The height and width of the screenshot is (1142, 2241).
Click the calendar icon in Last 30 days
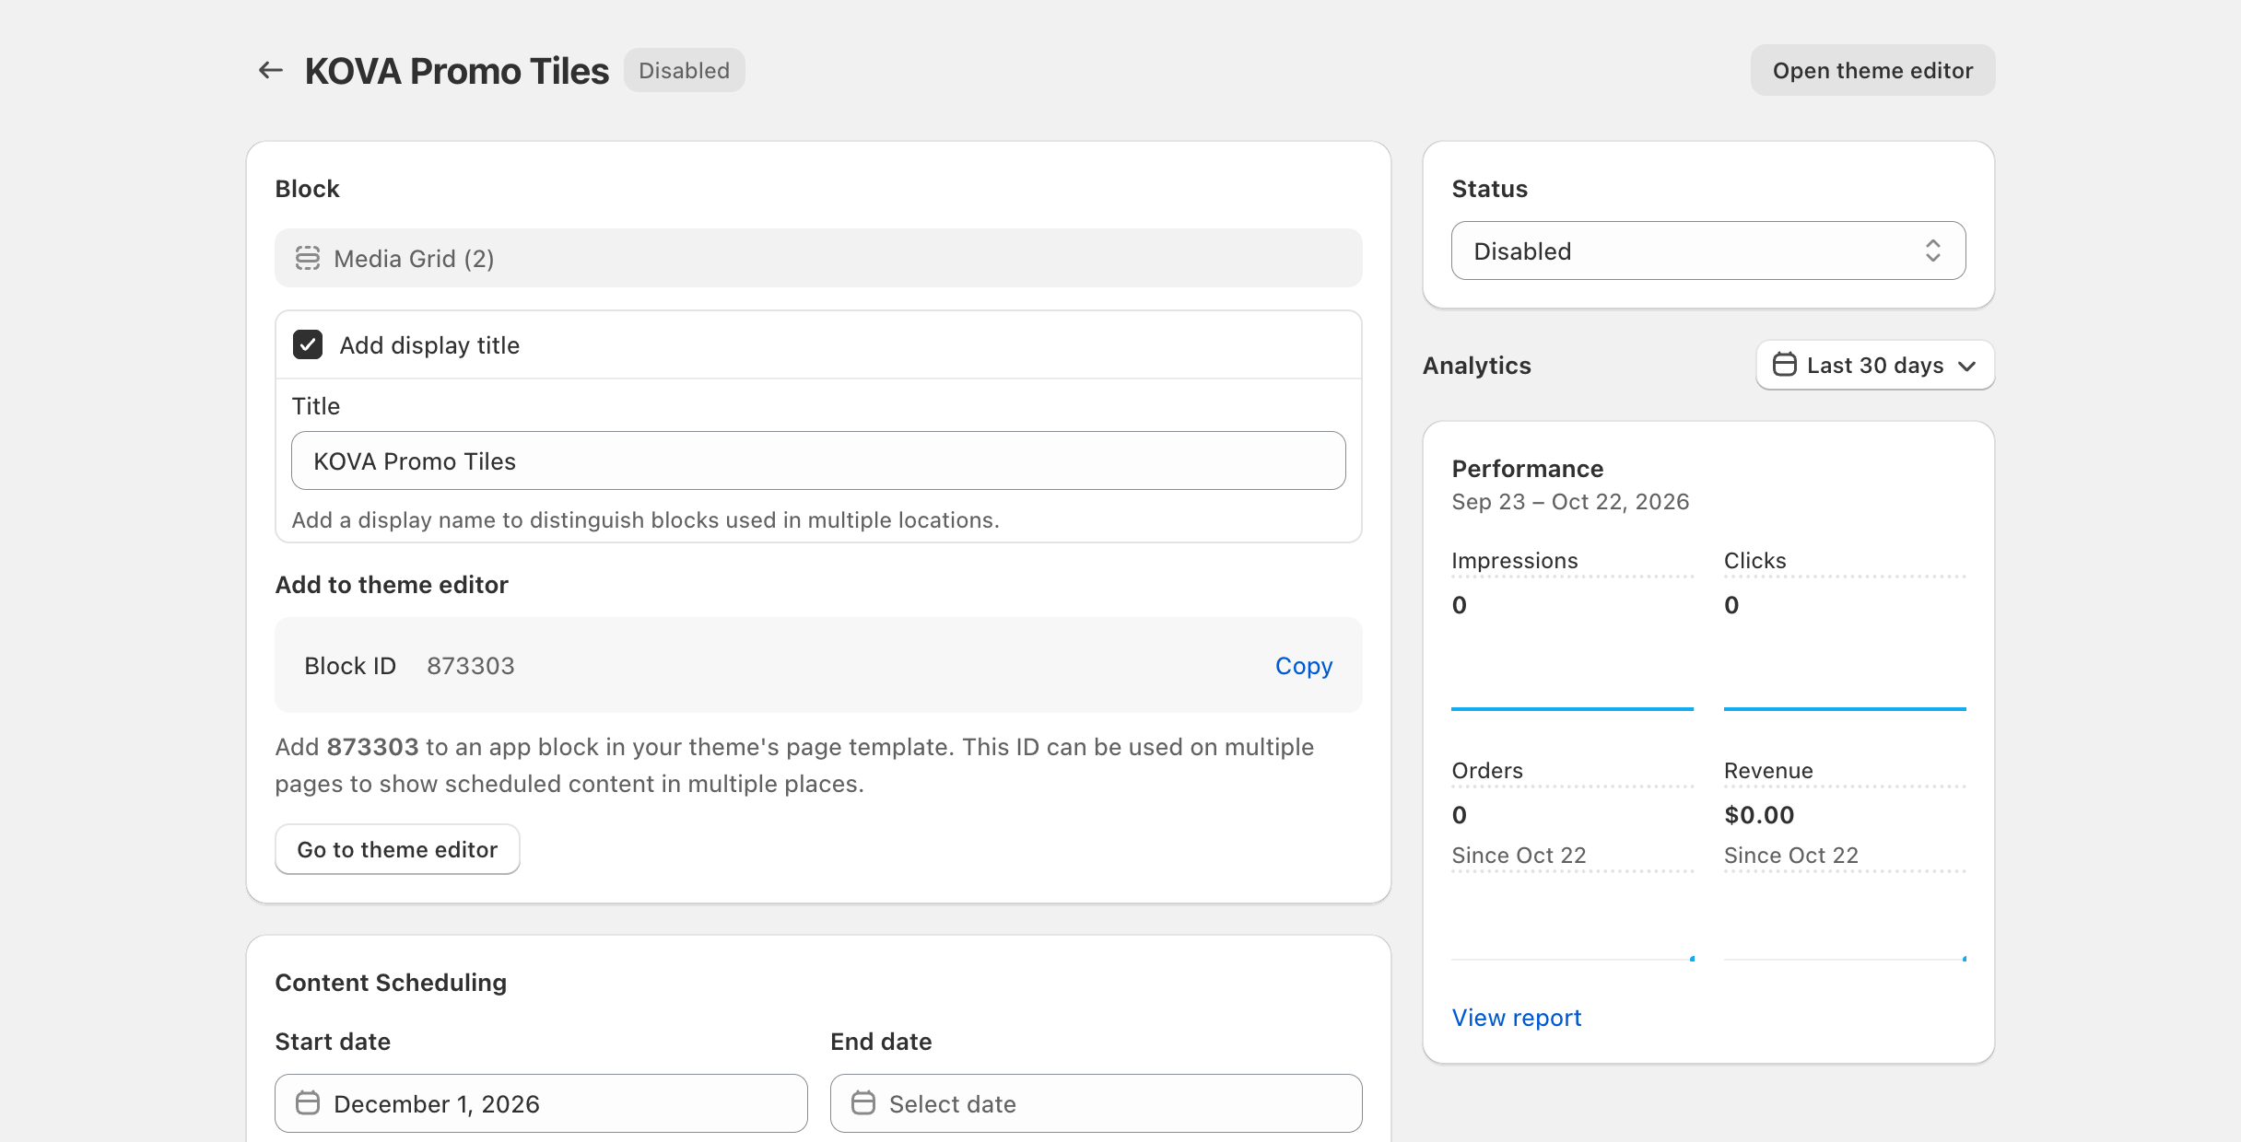[x=1784, y=365]
